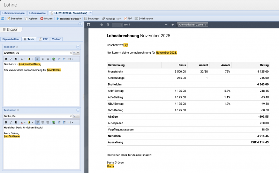Open the Eigenschaften tab

(x=10, y=39)
